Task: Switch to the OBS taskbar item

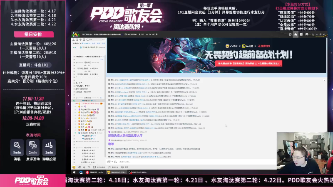Action: point(138,172)
